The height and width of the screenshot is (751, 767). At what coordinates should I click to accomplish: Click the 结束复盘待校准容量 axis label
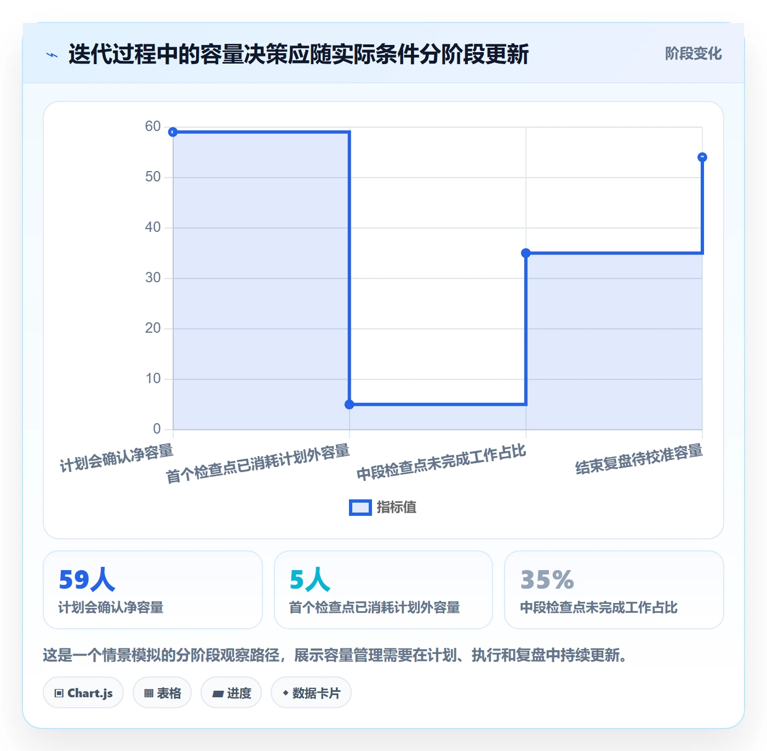coord(639,459)
